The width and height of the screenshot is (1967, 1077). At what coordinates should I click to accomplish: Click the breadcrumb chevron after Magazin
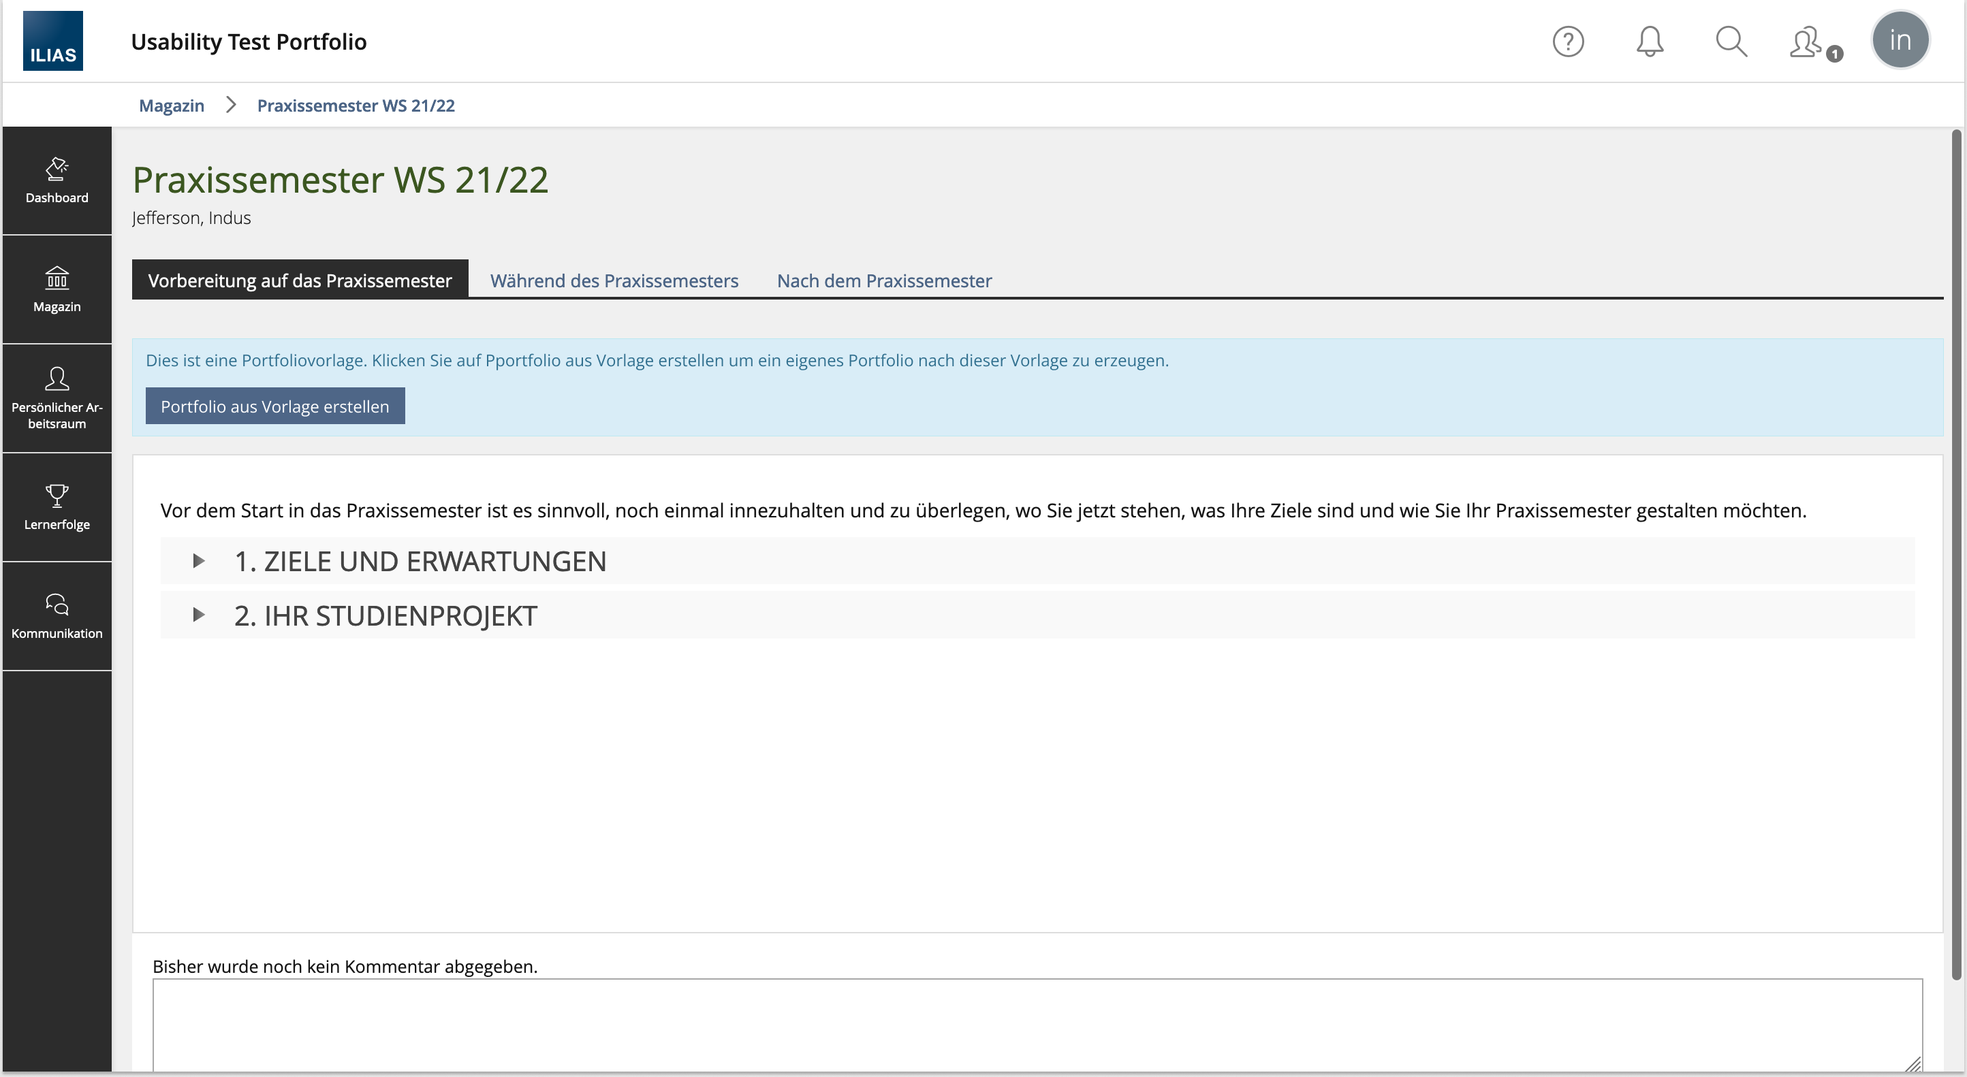tap(231, 106)
